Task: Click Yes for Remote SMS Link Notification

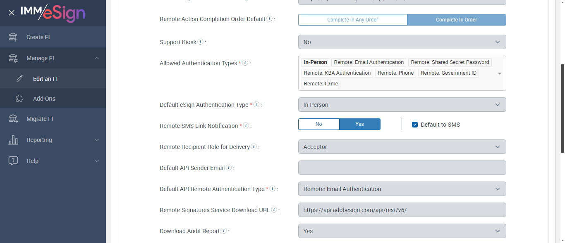Action: click(359, 124)
